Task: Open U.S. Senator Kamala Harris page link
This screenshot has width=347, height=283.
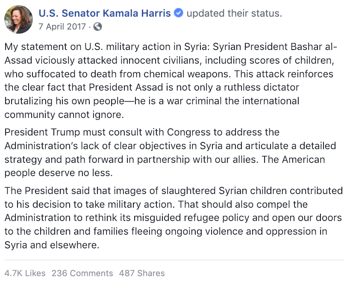Action: coord(105,13)
